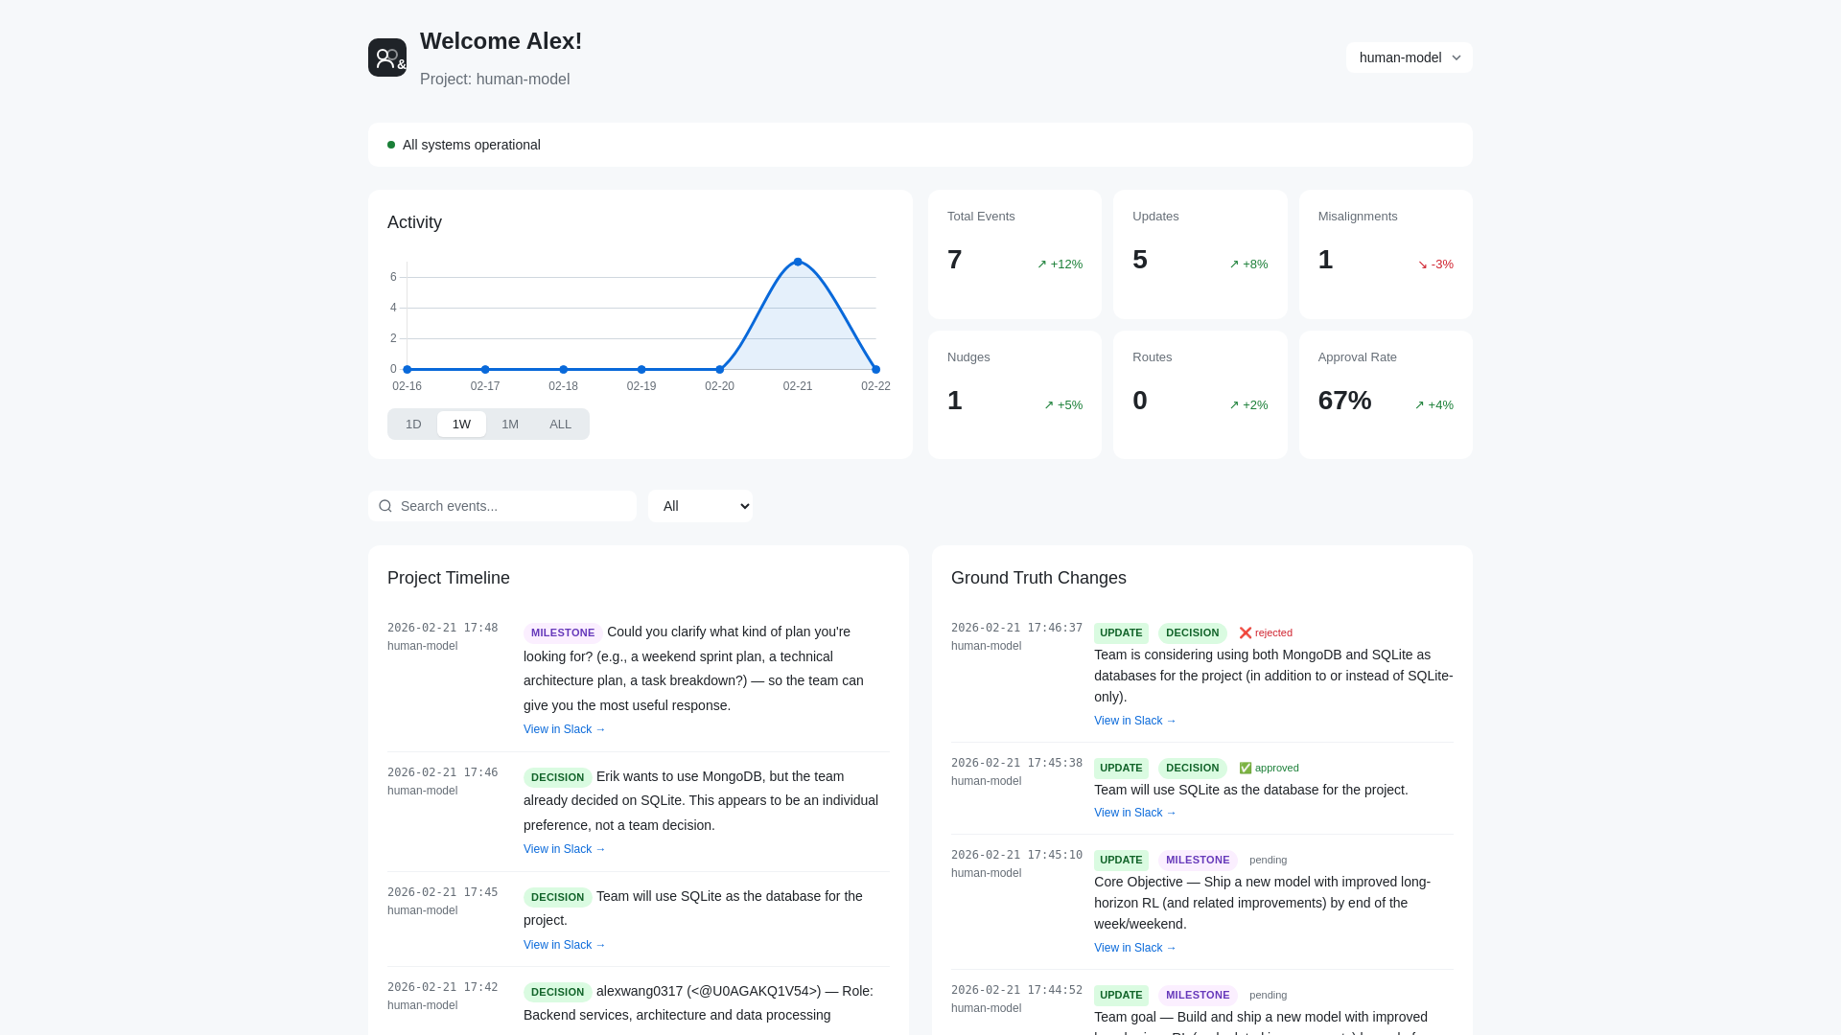The image size is (1841, 1035).
Task: Click the 02-22 data point on Activity chart
Action: click(875, 369)
